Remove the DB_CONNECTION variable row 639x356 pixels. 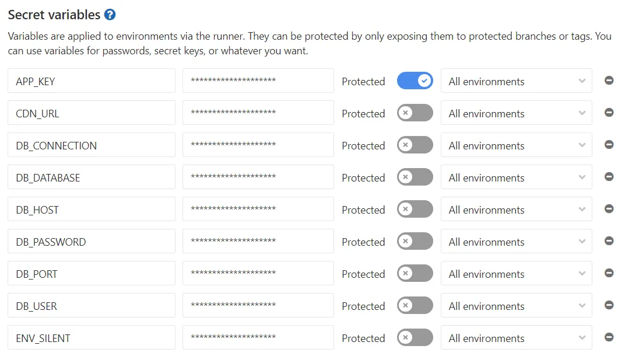pyautogui.click(x=609, y=145)
